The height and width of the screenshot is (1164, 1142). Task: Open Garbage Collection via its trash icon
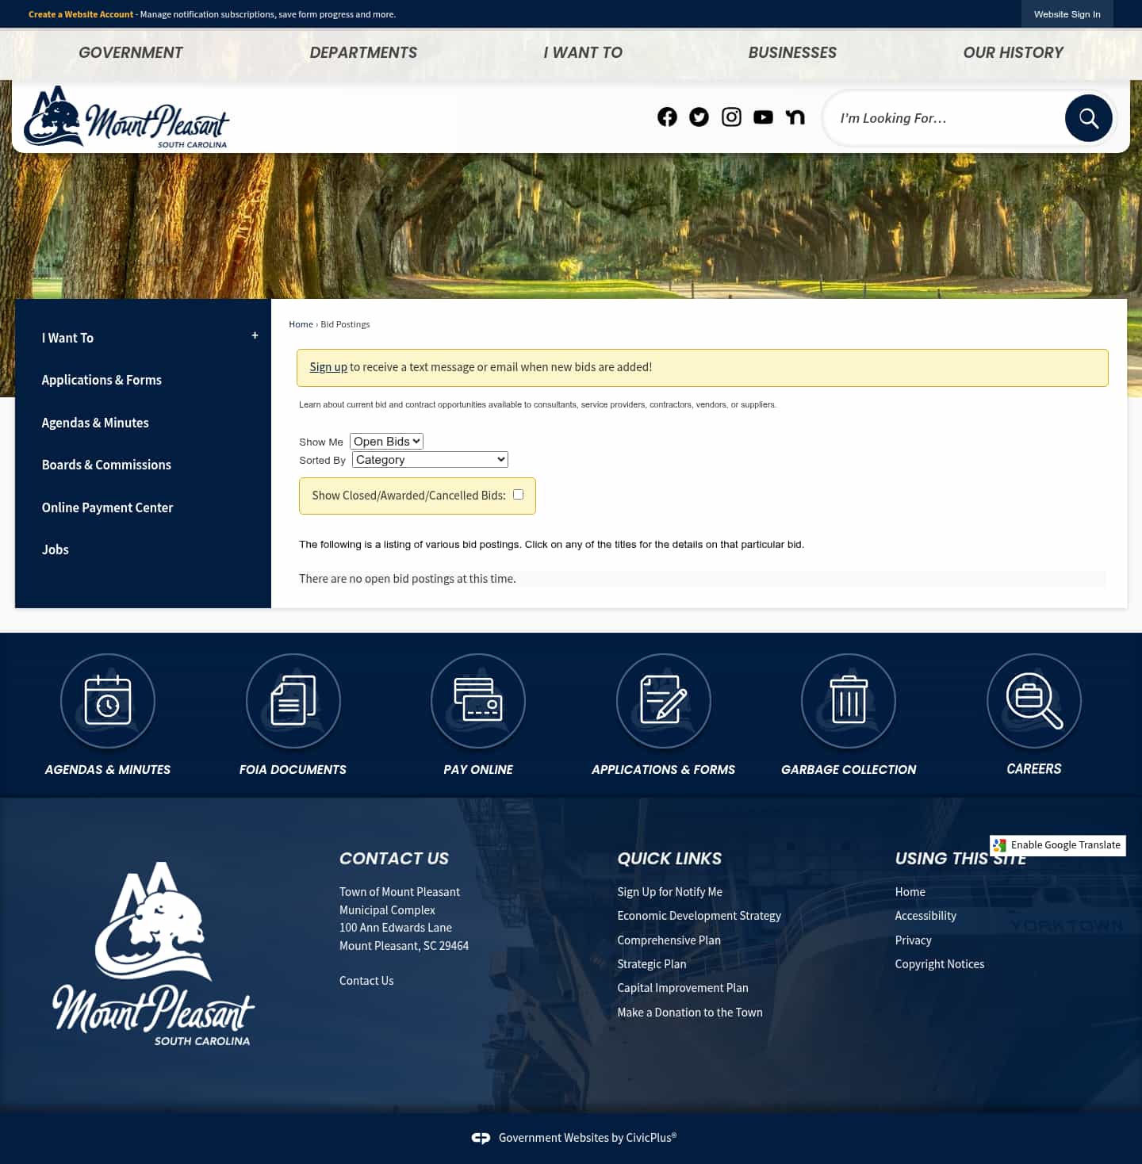849,701
